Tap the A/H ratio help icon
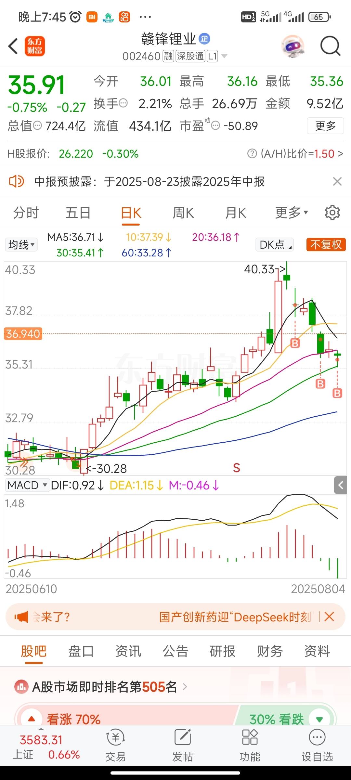This screenshot has height=780, width=351. point(252,153)
